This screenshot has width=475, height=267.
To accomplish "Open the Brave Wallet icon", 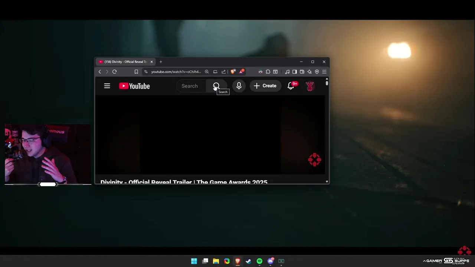I will coord(302,72).
